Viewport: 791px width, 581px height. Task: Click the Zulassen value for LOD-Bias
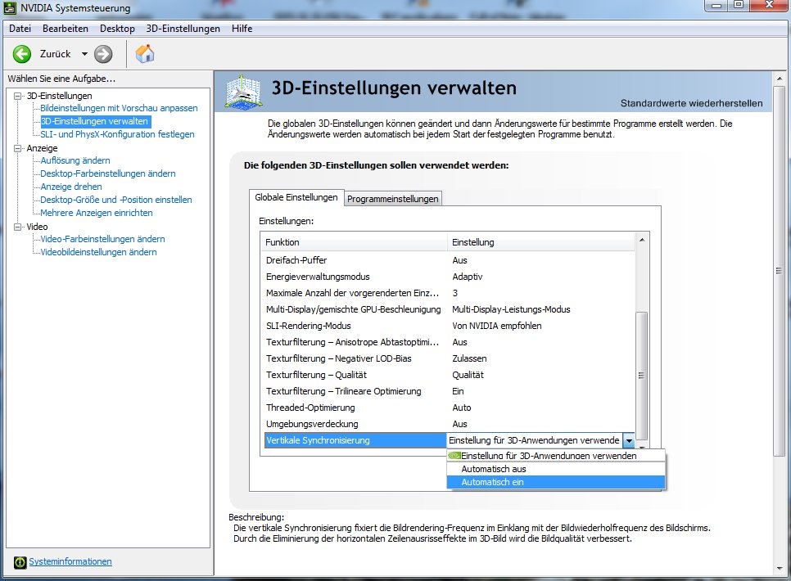click(x=469, y=358)
